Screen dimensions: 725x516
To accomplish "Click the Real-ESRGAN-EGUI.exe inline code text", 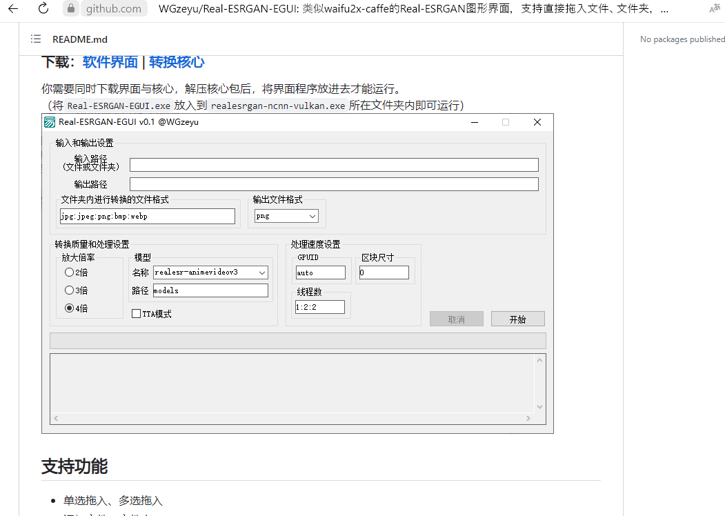I will [119, 106].
